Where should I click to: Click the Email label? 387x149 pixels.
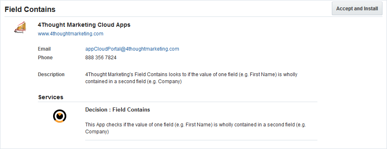(44, 49)
